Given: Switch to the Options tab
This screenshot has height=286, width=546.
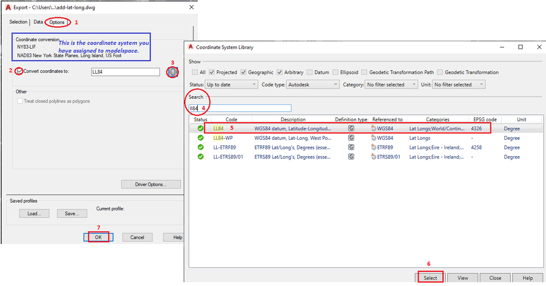Looking at the screenshot, I should 57,22.
